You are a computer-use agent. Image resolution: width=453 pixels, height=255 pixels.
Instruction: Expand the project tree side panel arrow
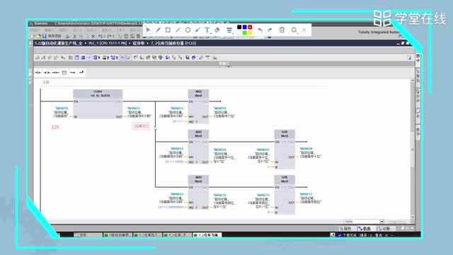(x=30, y=43)
